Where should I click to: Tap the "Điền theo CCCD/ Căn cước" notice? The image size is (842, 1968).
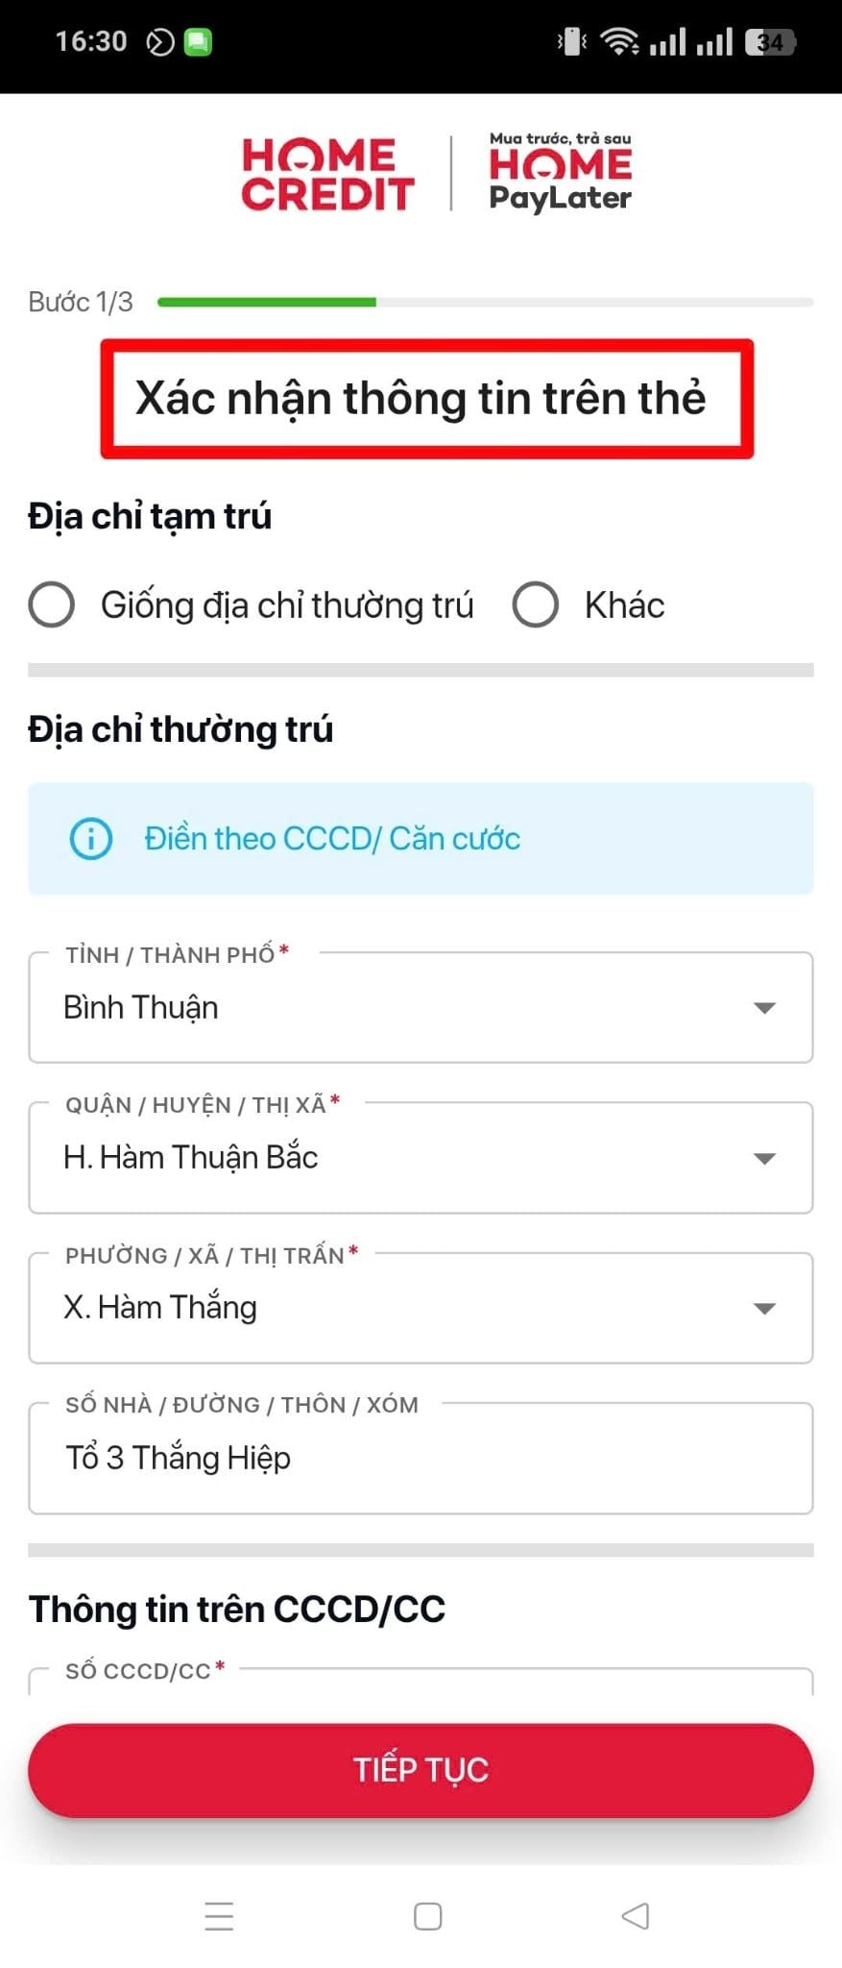click(332, 838)
